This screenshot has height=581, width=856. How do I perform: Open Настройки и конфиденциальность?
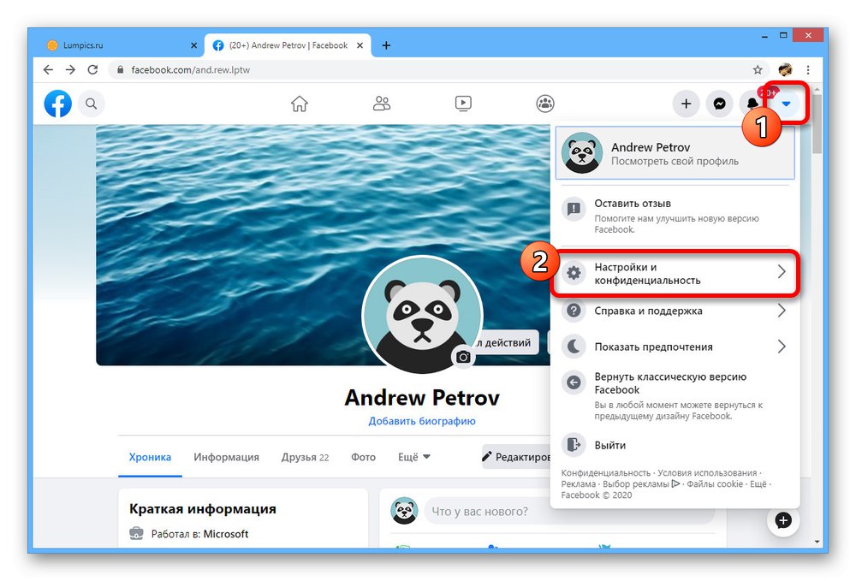click(x=675, y=273)
